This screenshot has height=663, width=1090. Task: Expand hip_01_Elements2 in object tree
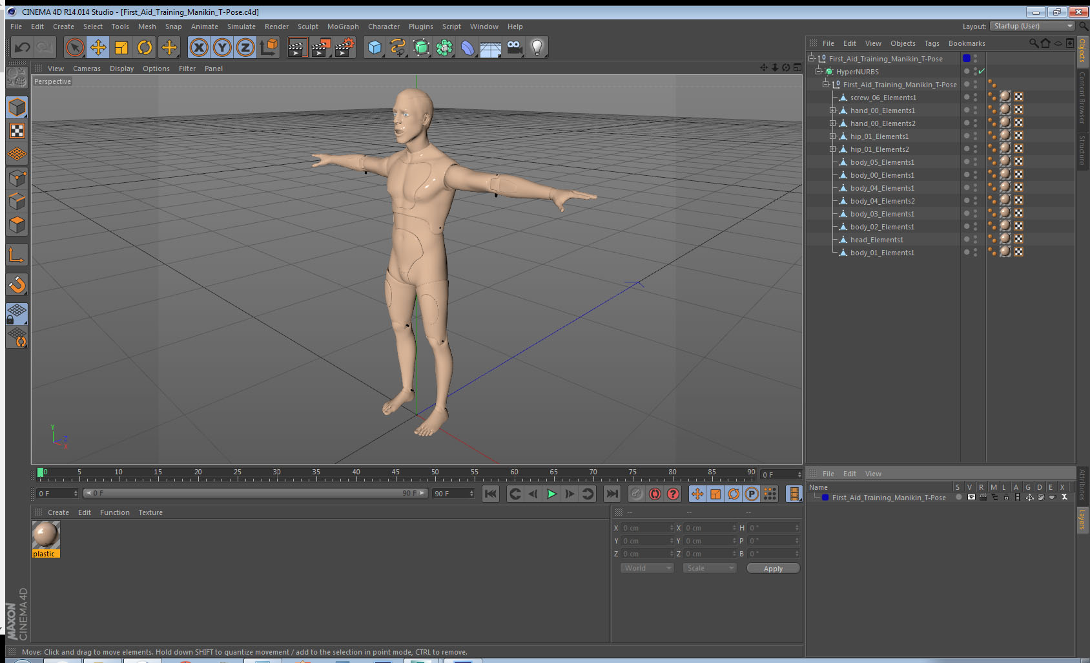pos(833,149)
